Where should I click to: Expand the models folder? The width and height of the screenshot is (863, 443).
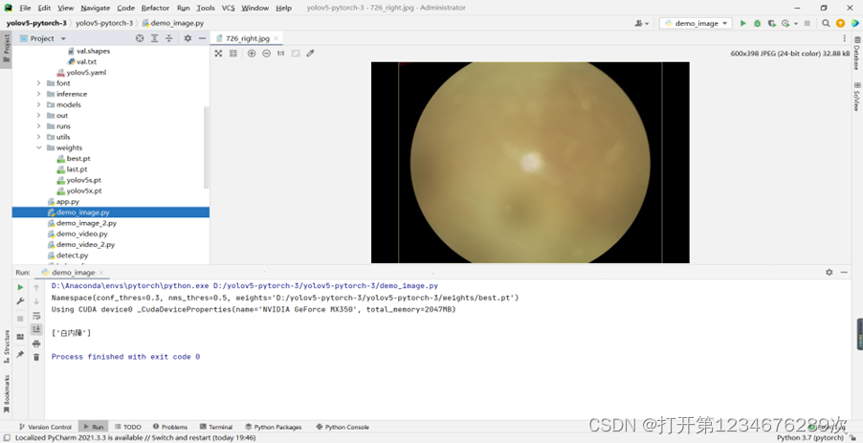click(38, 104)
